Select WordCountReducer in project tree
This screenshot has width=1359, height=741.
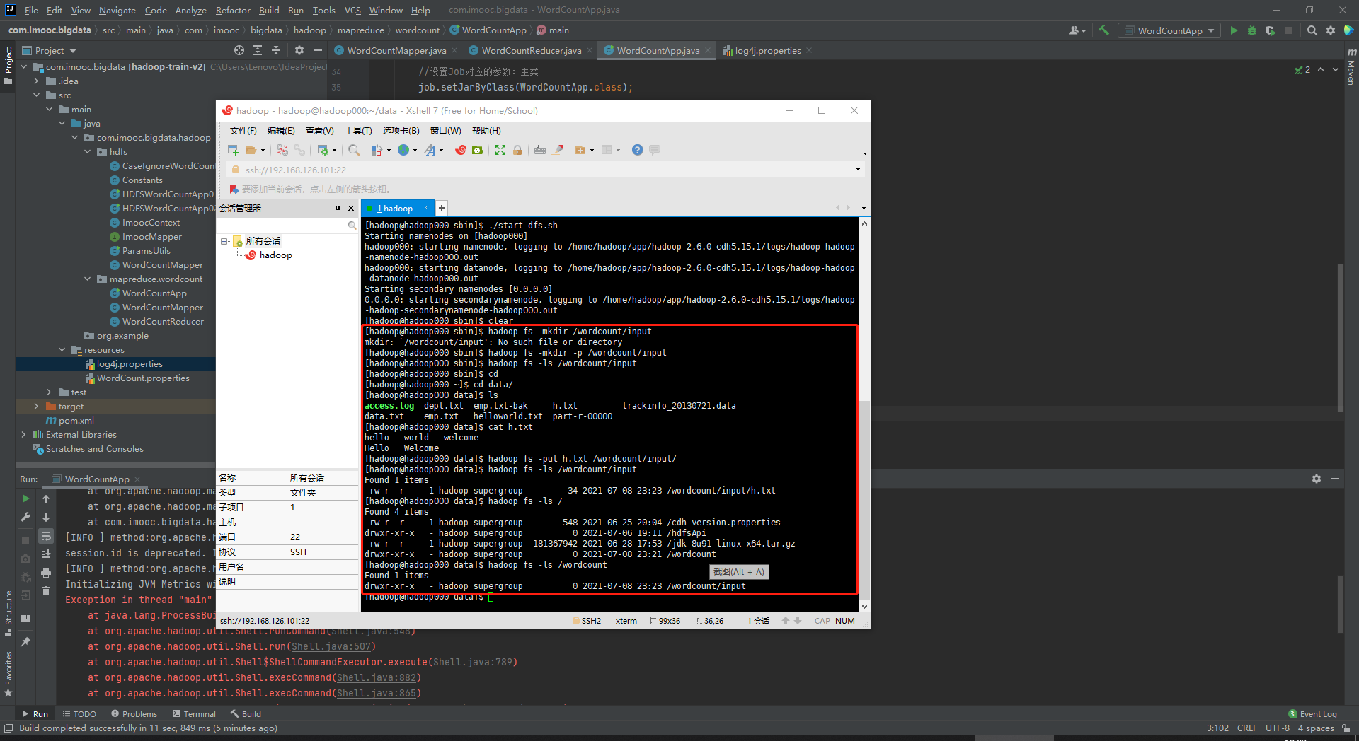[x=163, y=322]
